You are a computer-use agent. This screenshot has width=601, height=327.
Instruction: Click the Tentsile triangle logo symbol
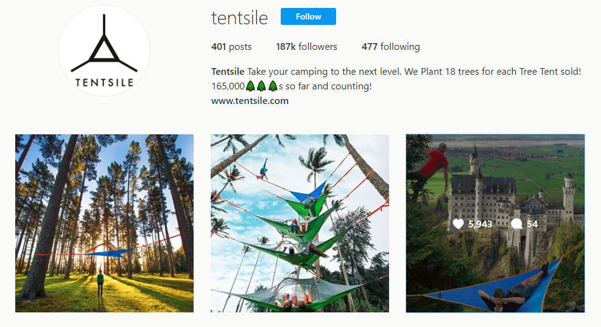click(x=104, y=46)
